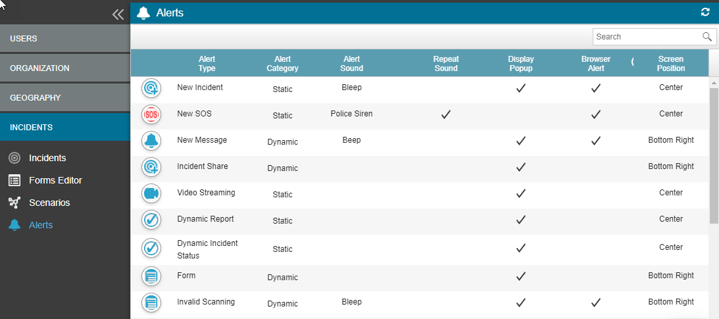
Task: Expand the ORGANIZATION sidebar section
Action: (x=64, y=68)
